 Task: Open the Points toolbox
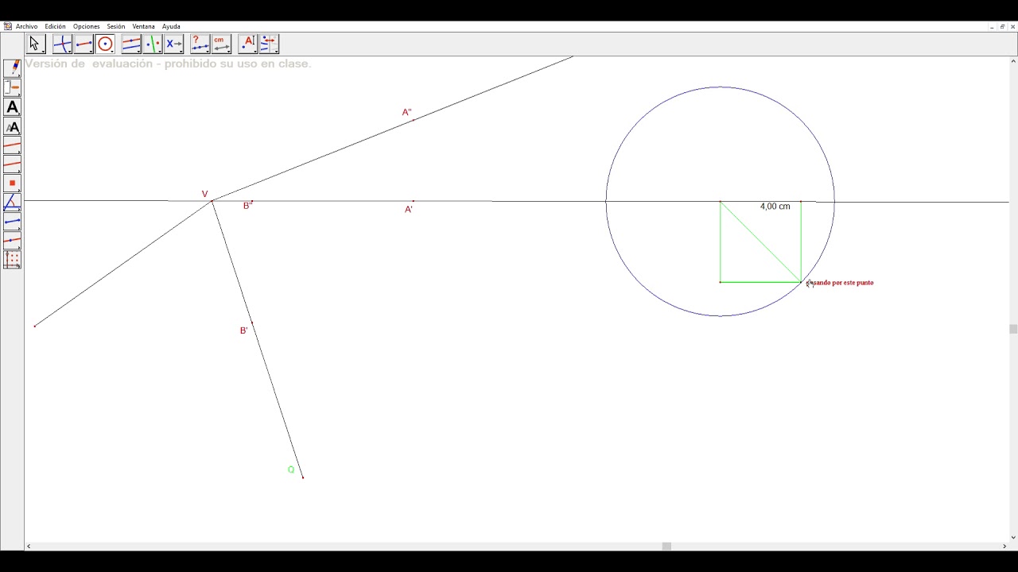coord(62,44)
